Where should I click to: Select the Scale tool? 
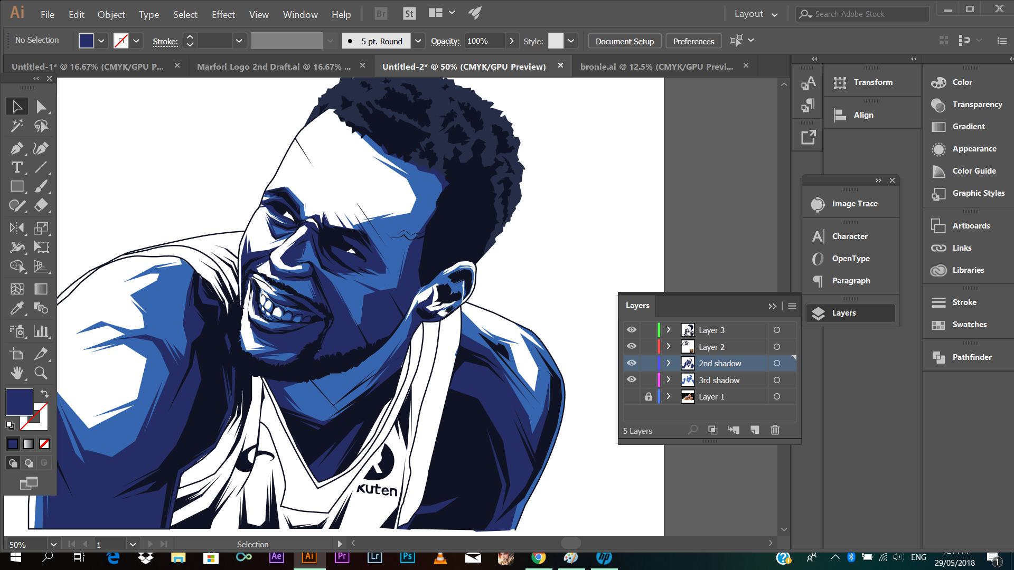pyautogui.click(x=41, y=228)
